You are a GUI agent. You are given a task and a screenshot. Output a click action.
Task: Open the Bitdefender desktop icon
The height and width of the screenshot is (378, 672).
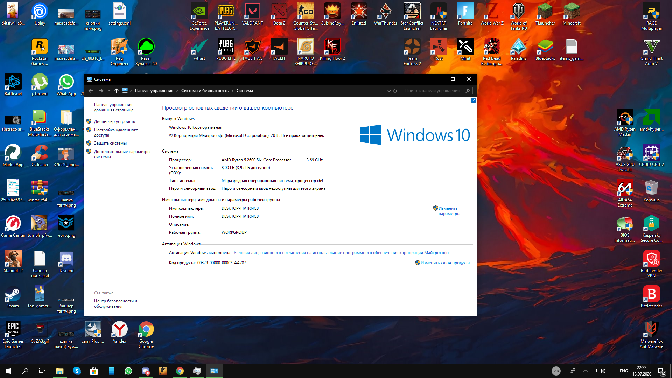pos(651,297)
